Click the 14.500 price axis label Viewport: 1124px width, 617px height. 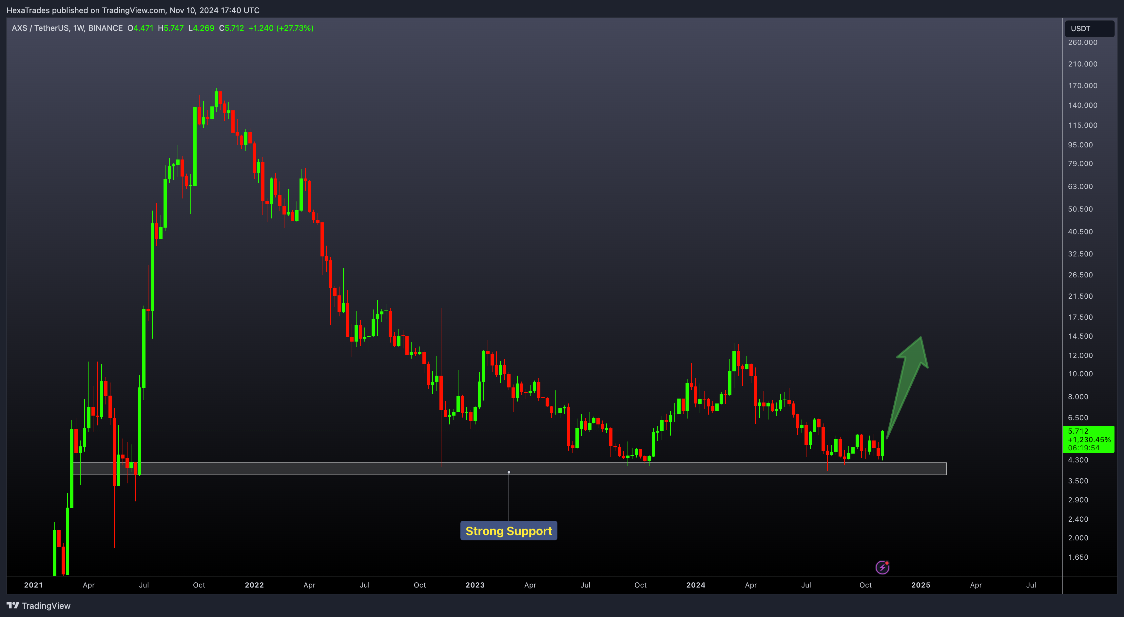click(x=1080, y=336)
